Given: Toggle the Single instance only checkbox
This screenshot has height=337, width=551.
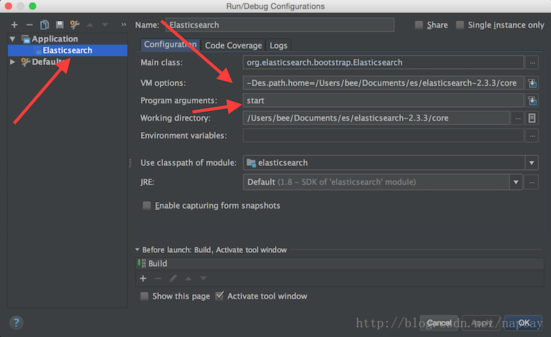Looking at the screenshot, I should coord(460,25).
